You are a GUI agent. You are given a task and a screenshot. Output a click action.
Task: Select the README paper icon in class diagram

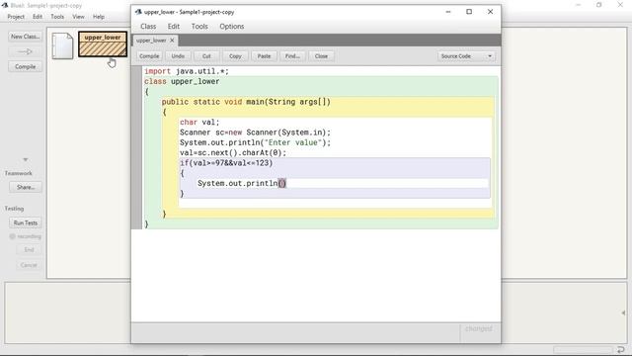click(62, 46)
